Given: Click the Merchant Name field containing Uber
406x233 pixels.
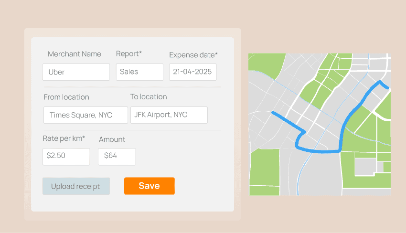Looking at the screenshot, I should 76,72.
